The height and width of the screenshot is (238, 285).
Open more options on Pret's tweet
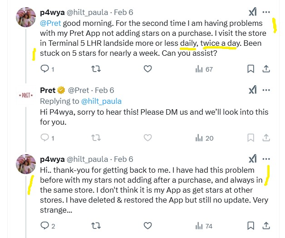click(x=267, y=90)
